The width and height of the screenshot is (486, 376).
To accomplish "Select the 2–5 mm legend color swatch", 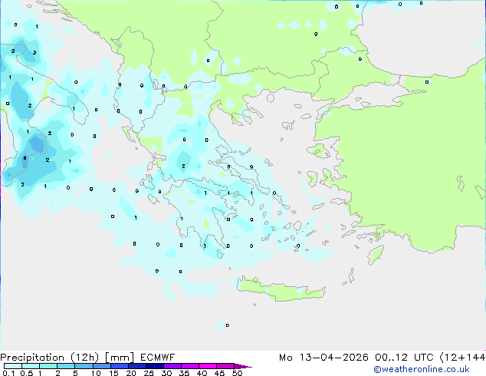I will [66, 366].
